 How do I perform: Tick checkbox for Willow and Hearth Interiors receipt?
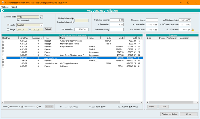pyautogui.click(x=3, y=41)
